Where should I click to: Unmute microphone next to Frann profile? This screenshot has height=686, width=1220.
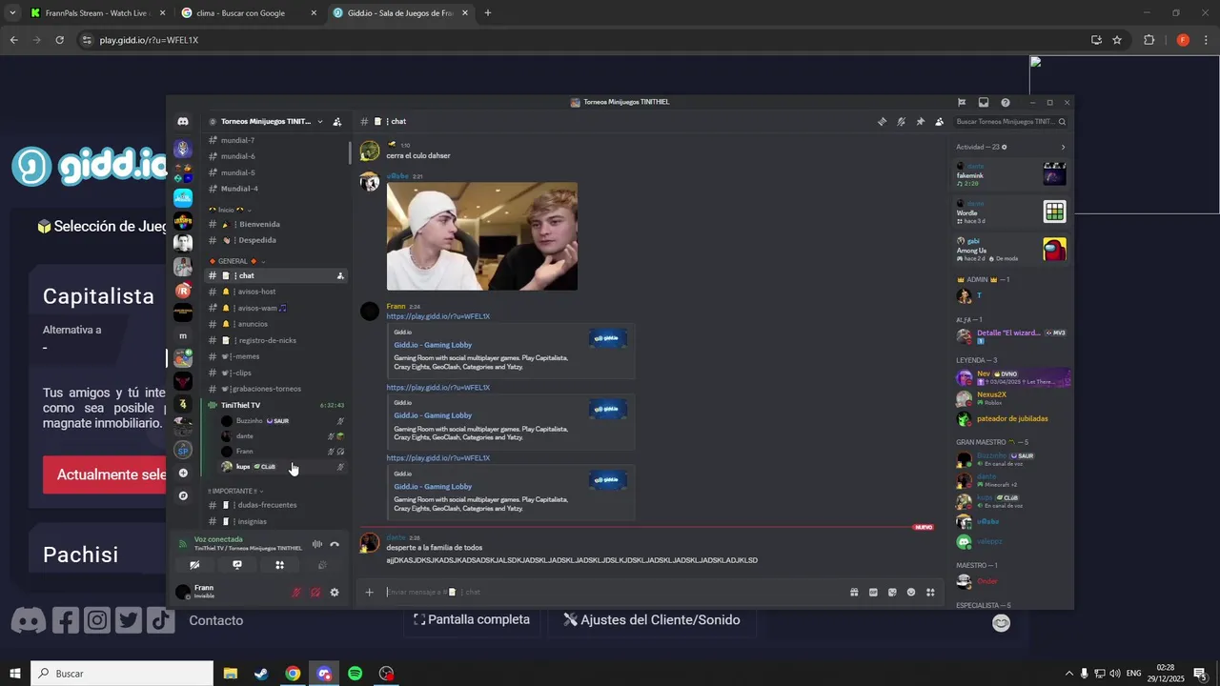pyautogui.click(x=296, y=593)
